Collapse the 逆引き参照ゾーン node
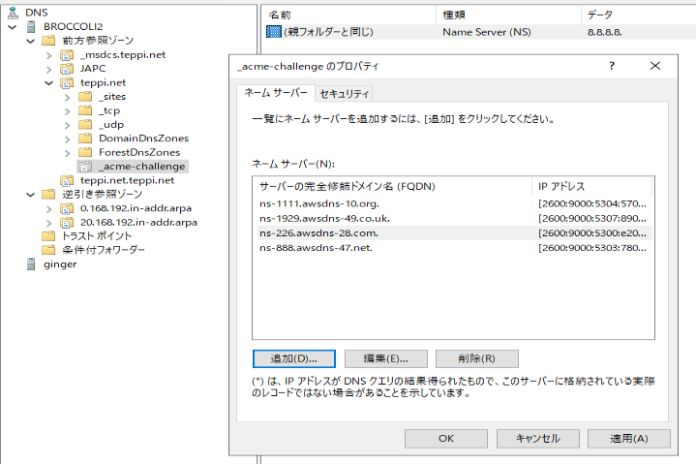The height and width of the screenshot is (464, 696). pyautogui.click(x=31, y=195)
